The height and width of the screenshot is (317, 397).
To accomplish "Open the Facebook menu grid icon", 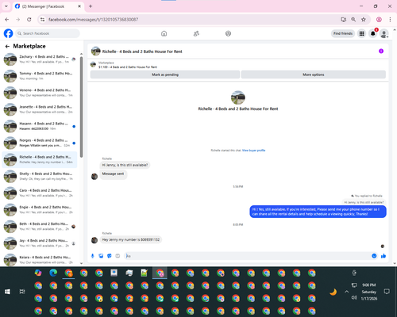I will click(361, 33).
